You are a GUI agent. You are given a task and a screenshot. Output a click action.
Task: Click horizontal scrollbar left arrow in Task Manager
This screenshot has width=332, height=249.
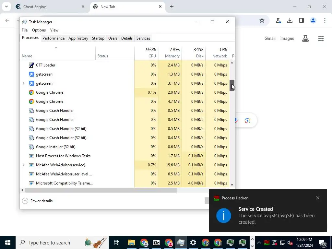[22, 190]
